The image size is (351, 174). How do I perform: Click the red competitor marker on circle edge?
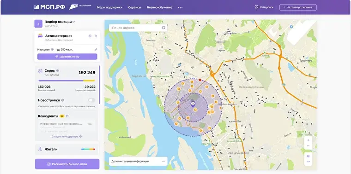[x=200, y=80]
